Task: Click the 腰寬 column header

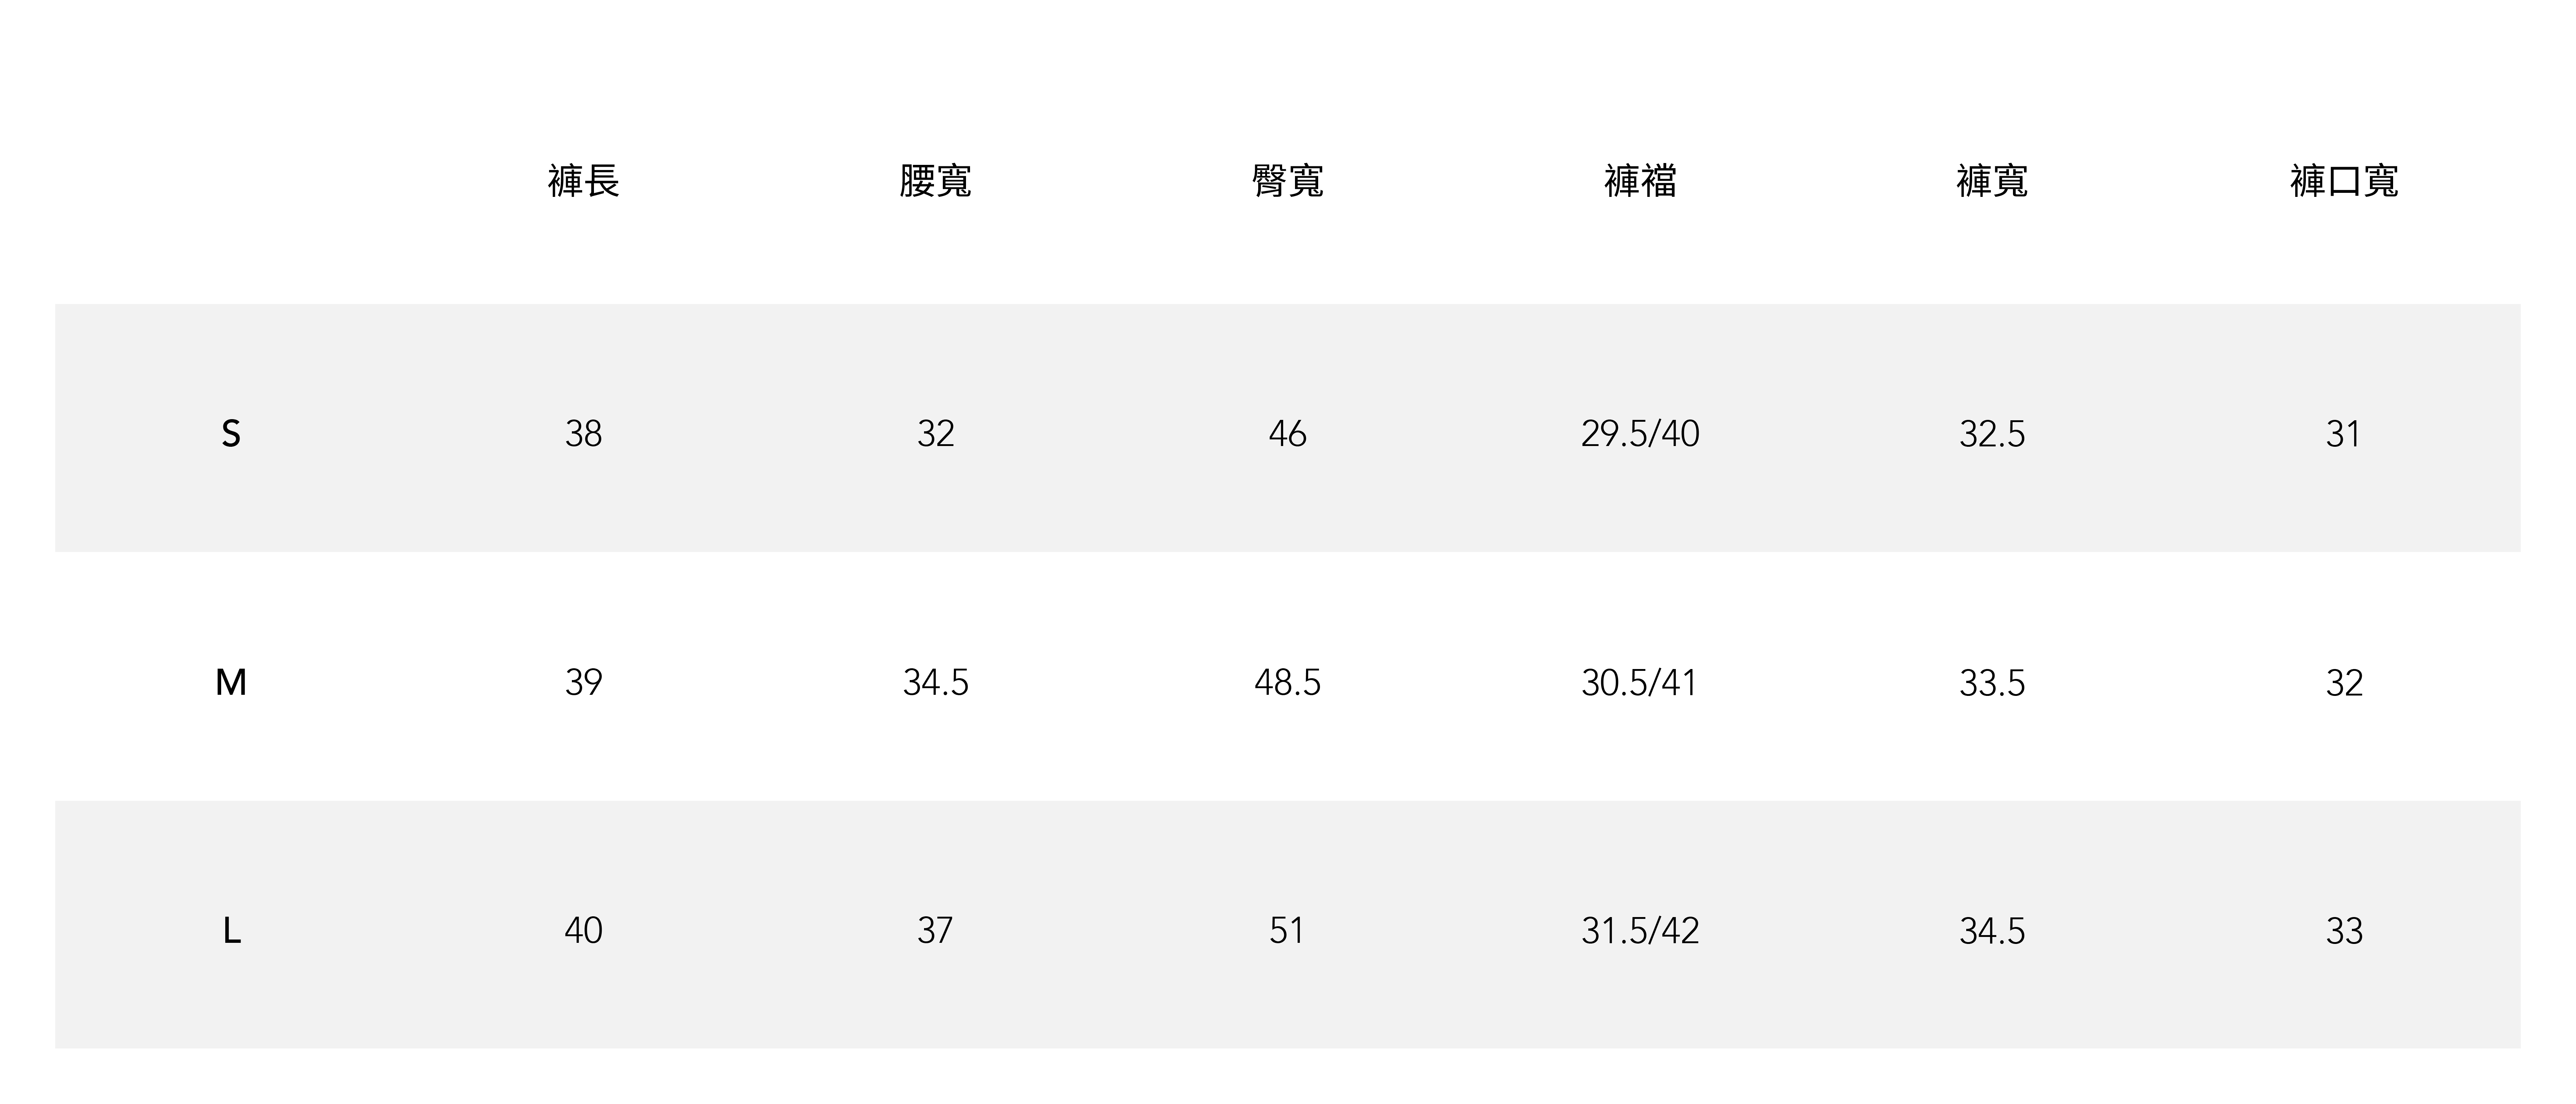Action: pos(935,181)
